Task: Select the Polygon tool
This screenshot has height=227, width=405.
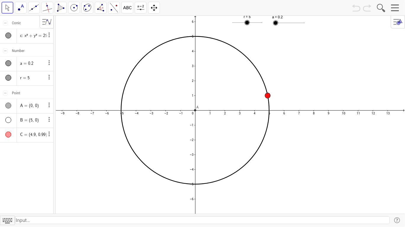Action: point(60,7)
